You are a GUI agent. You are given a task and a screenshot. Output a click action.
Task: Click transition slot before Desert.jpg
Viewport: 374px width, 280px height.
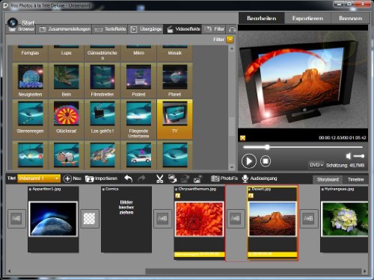236,219
